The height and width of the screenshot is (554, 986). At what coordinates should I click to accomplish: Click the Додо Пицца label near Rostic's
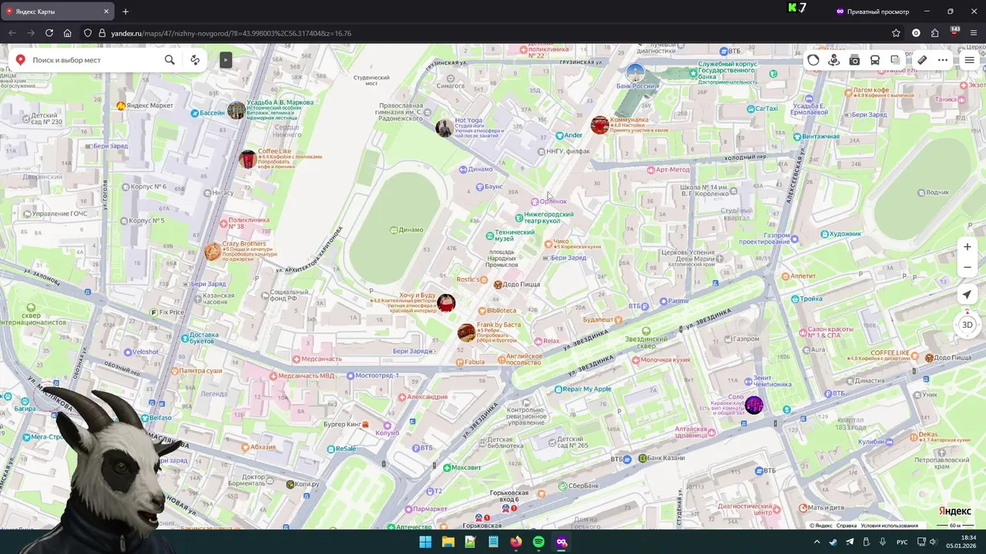[x=522, y=285]
